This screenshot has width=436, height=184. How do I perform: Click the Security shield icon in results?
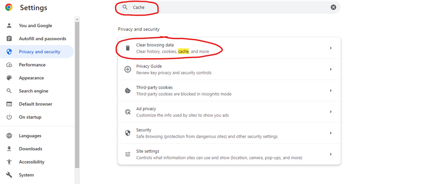(128, 133)
